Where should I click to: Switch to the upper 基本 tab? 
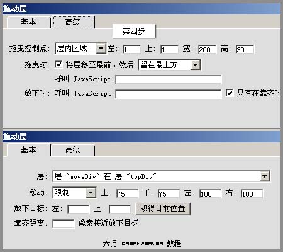[x=29, y=22]
